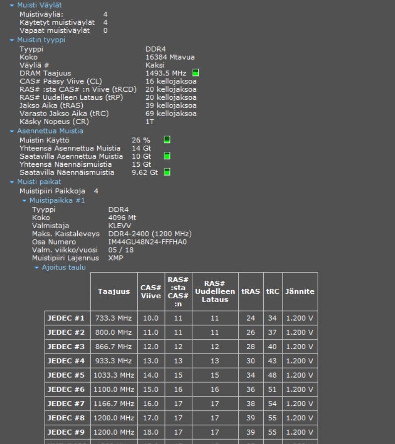Viewport: 395px width, 444px height.
Task: Click the 05 / 18 manufacture date
Action: 121,250
